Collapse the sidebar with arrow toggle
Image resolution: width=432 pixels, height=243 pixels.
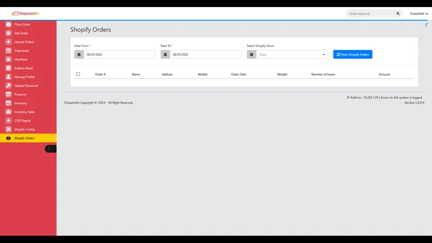pos(51,149)
